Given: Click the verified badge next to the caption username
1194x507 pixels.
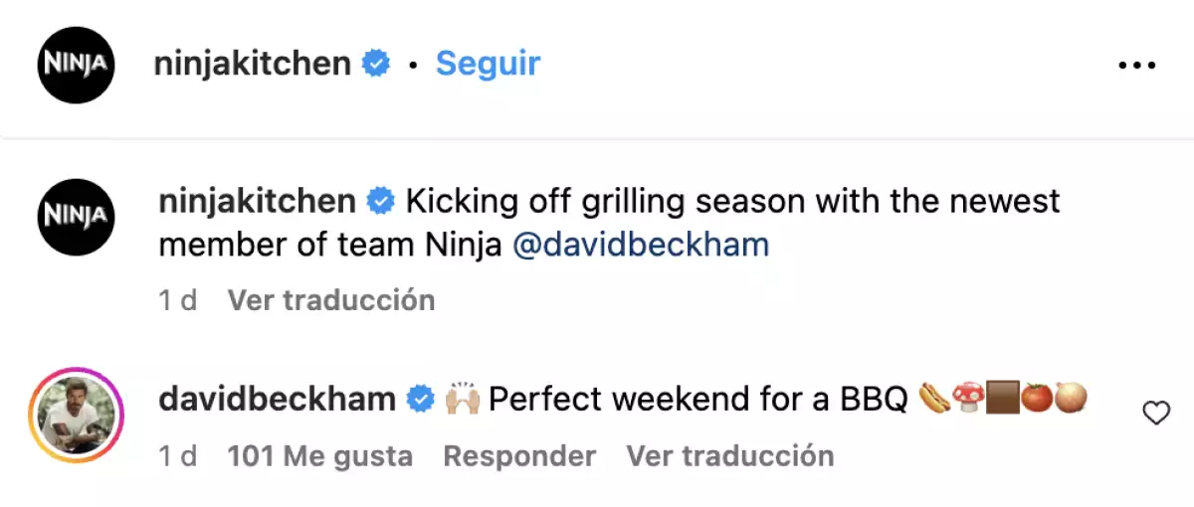Looking at the screenshot, I should [380, 202].
